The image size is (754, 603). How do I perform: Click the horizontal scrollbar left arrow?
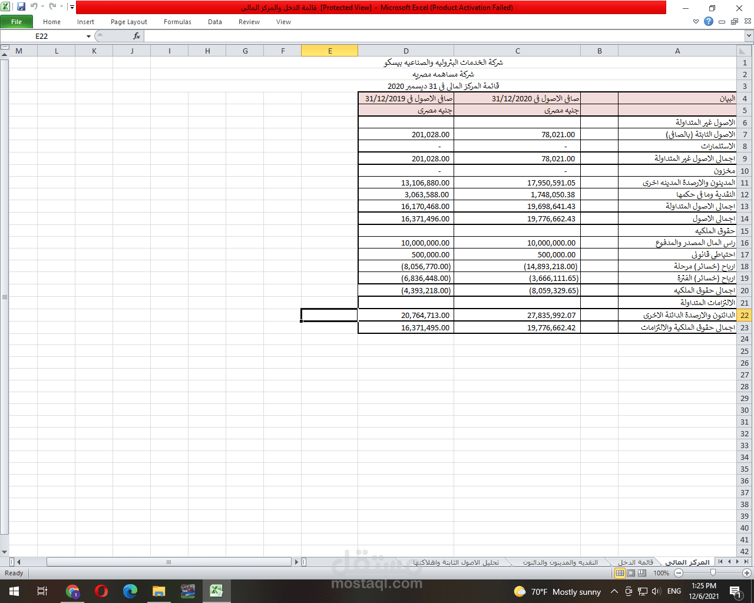(18, 562)
